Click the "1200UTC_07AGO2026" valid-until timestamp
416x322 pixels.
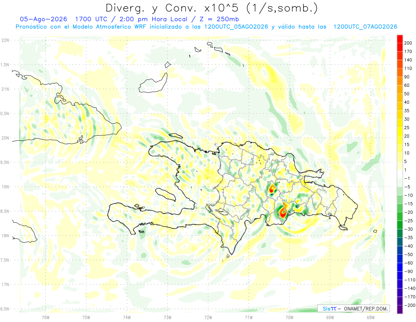[x=365, y=27]
